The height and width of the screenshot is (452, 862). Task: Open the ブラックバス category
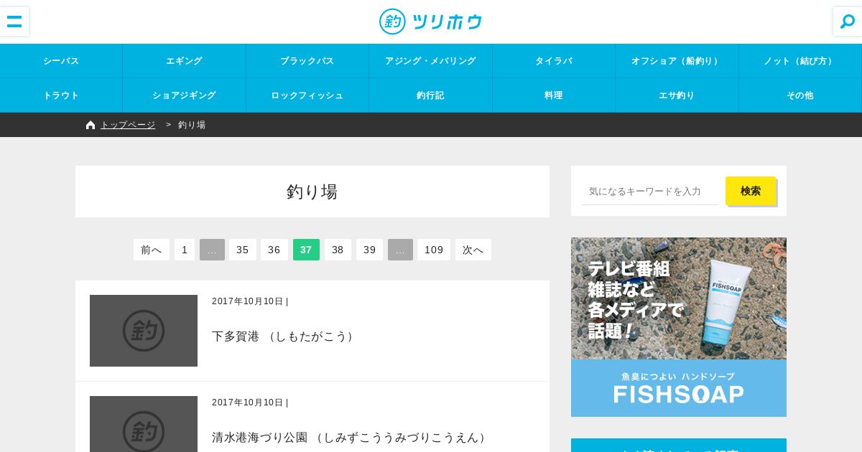coord(307,61)
